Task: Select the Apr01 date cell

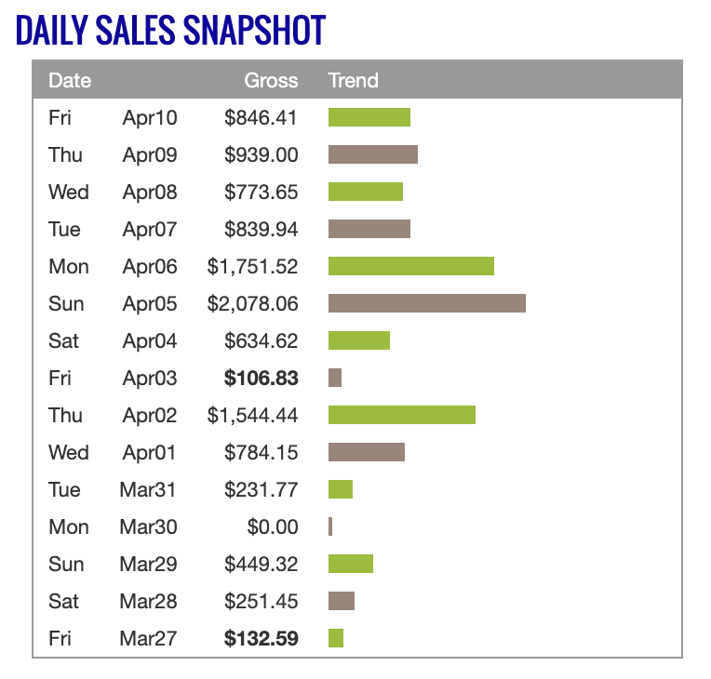Action: pos(149,452)
